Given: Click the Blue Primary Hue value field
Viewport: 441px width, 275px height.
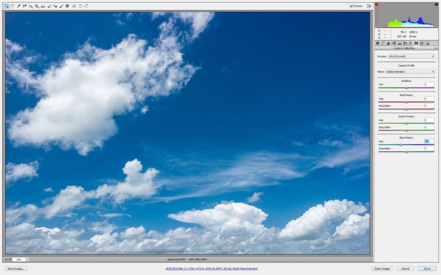Looking at the screenshot, I should tap(429, 141).
